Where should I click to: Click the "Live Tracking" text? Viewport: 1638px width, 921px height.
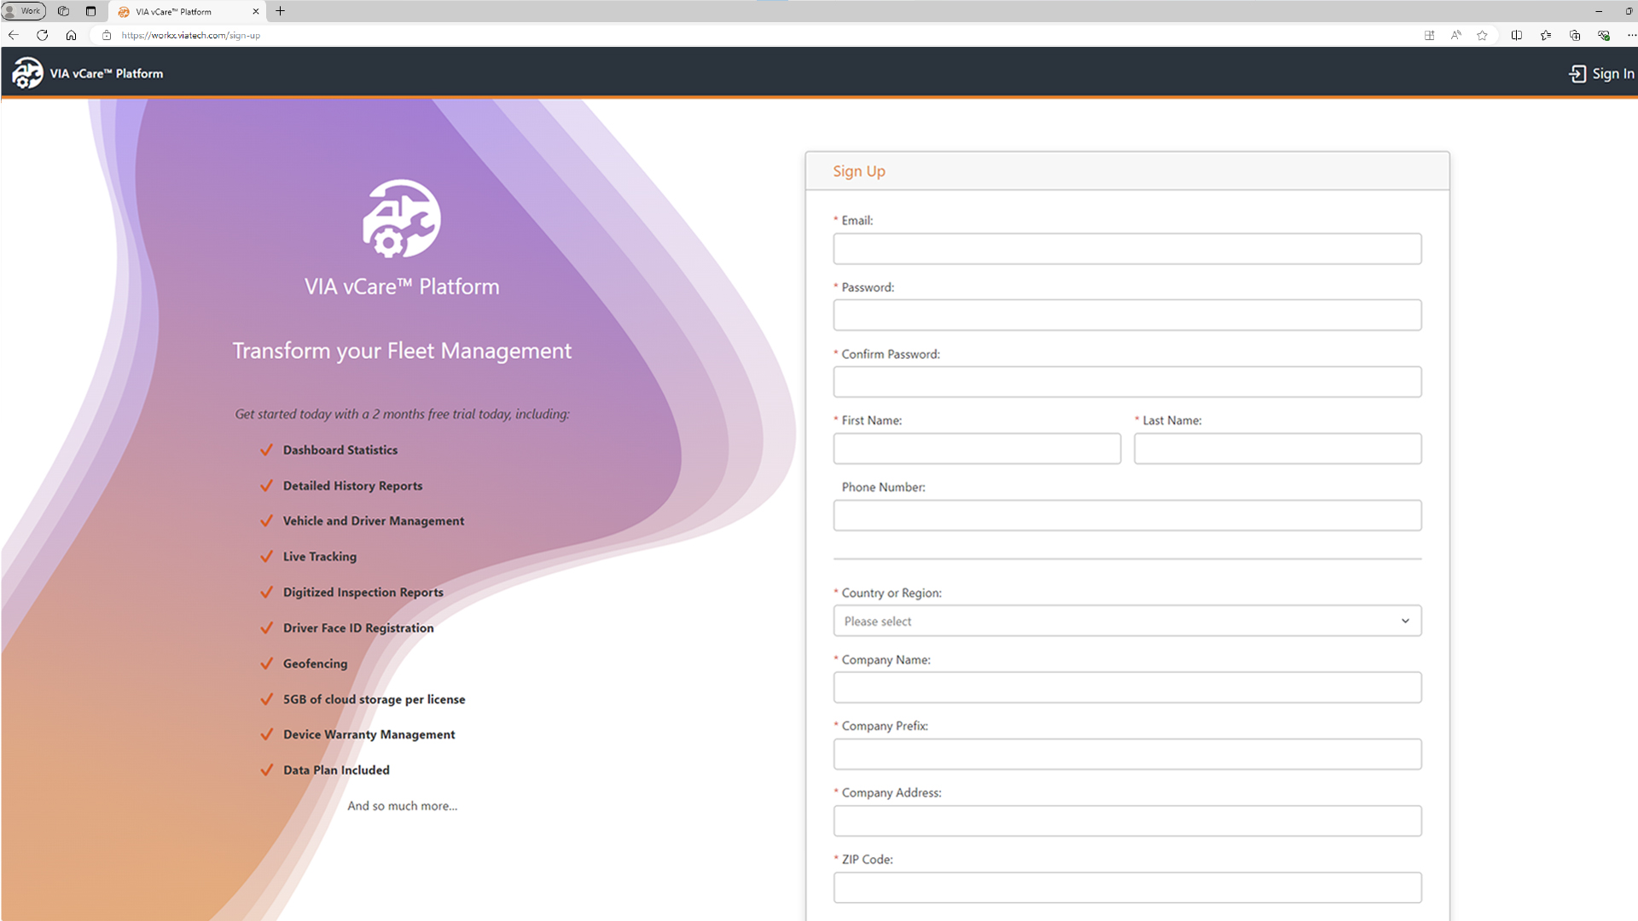pyautogui.click(x=319, y=557)
